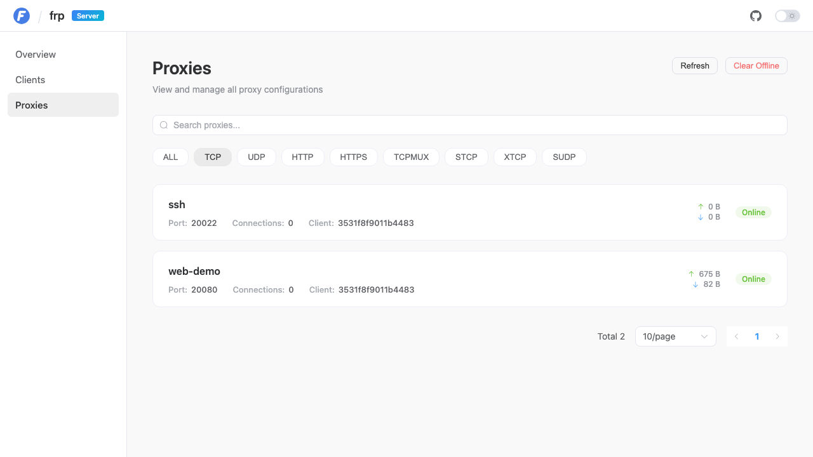Filter proxies by ALL types
Screen dimensions: 813x457
click(x=170, y=157)
